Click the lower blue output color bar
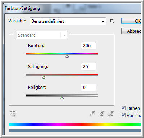Image resolution: width=144 pixels, height=138 pixels. click(x=75, y=130)
